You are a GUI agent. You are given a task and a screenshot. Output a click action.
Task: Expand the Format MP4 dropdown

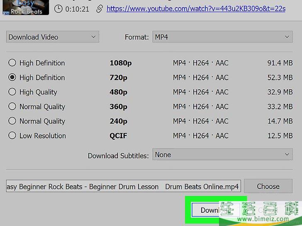[222, 37]
